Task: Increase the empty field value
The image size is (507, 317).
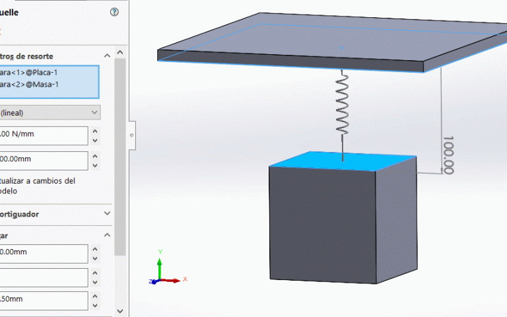Action: pyautogui.click(x=95, y=273)
